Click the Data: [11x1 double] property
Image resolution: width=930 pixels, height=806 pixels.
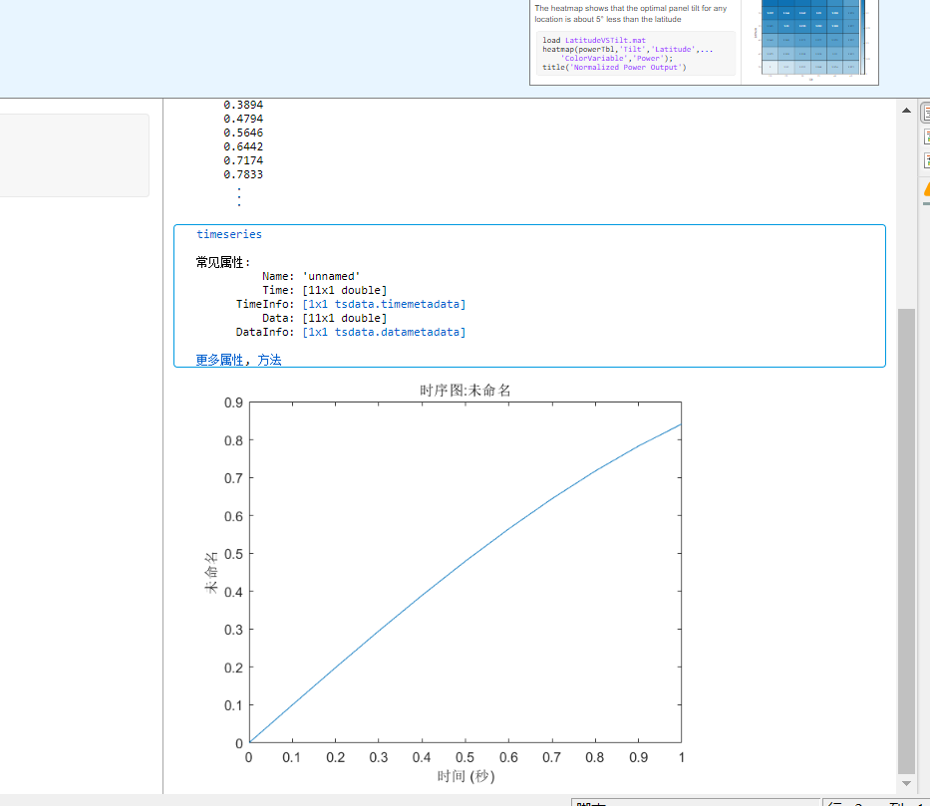[324, 318]
